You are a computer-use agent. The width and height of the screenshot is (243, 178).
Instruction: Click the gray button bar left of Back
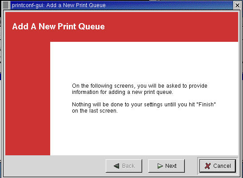[x=55, y=166]
